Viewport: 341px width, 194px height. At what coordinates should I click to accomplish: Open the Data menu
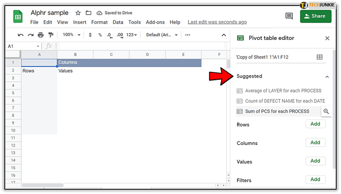[118, 22]
